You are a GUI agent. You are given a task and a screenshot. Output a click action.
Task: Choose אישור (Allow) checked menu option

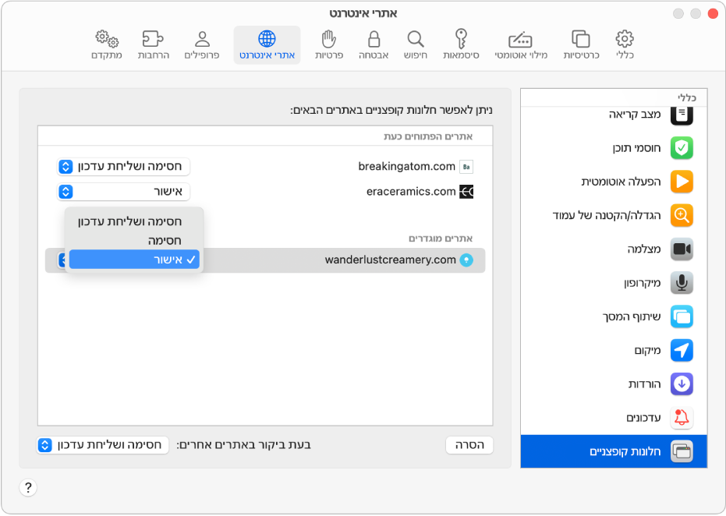click(x=134, y=260)
